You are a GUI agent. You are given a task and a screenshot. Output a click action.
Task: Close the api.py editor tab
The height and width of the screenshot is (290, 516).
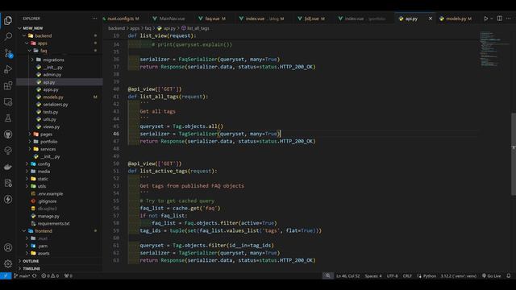pos(430,19)
